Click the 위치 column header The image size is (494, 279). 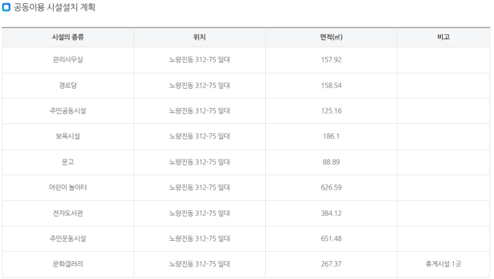click(x=199, y=37)
